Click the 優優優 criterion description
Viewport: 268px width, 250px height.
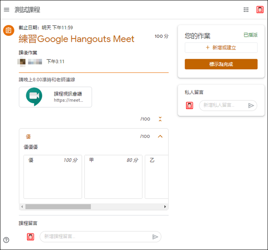click(31, 147)
